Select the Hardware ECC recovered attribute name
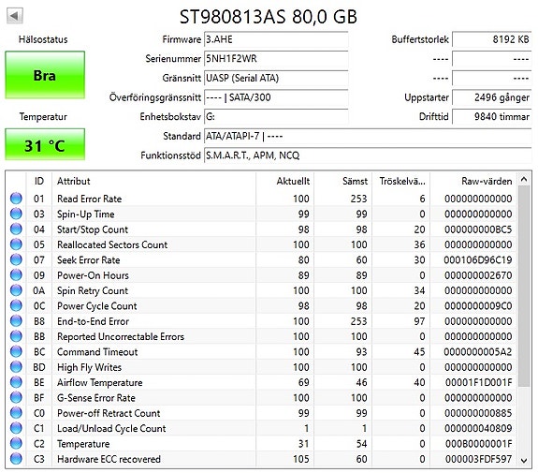The image size is (538, 473). (109, 459)
